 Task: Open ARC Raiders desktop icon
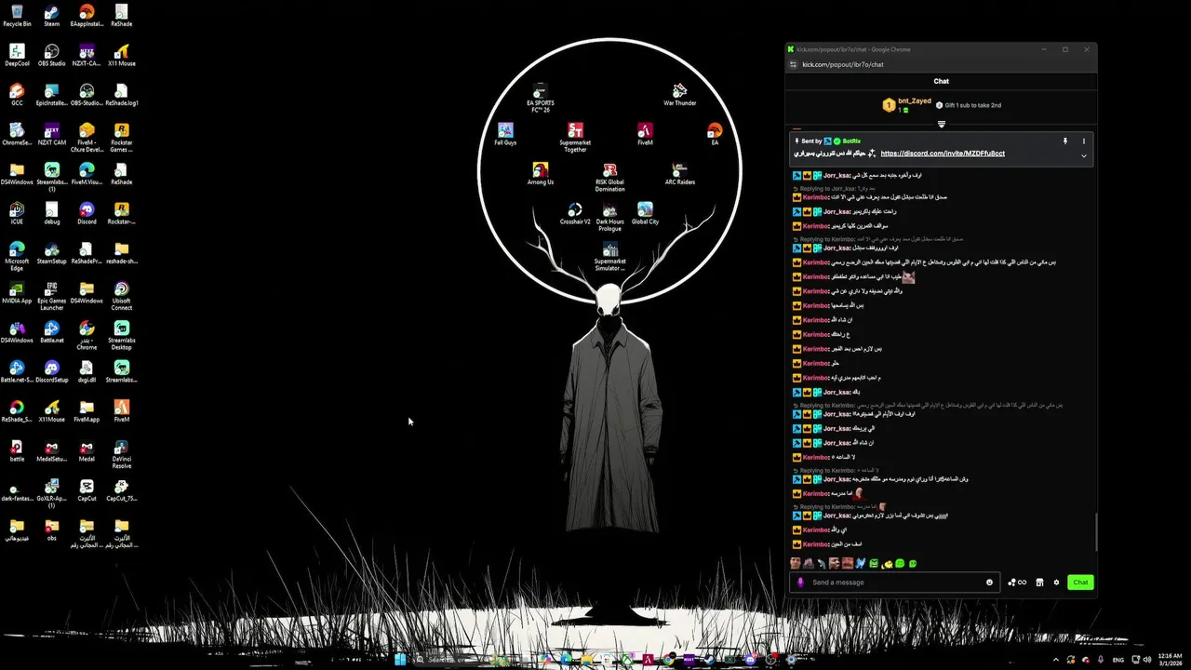coord(680,174)
